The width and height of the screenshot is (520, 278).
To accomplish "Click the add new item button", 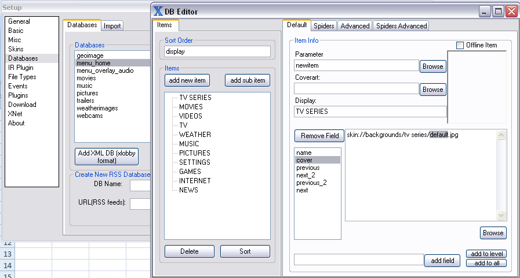I will click(187, 80).
